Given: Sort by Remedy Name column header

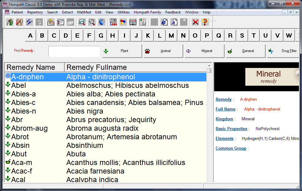Looking at the screenshot, I should pyautogui.click(x=35, y=67).
